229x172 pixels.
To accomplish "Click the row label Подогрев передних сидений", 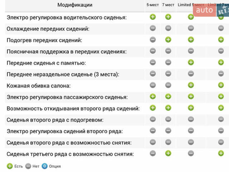I will click(44, 40).
